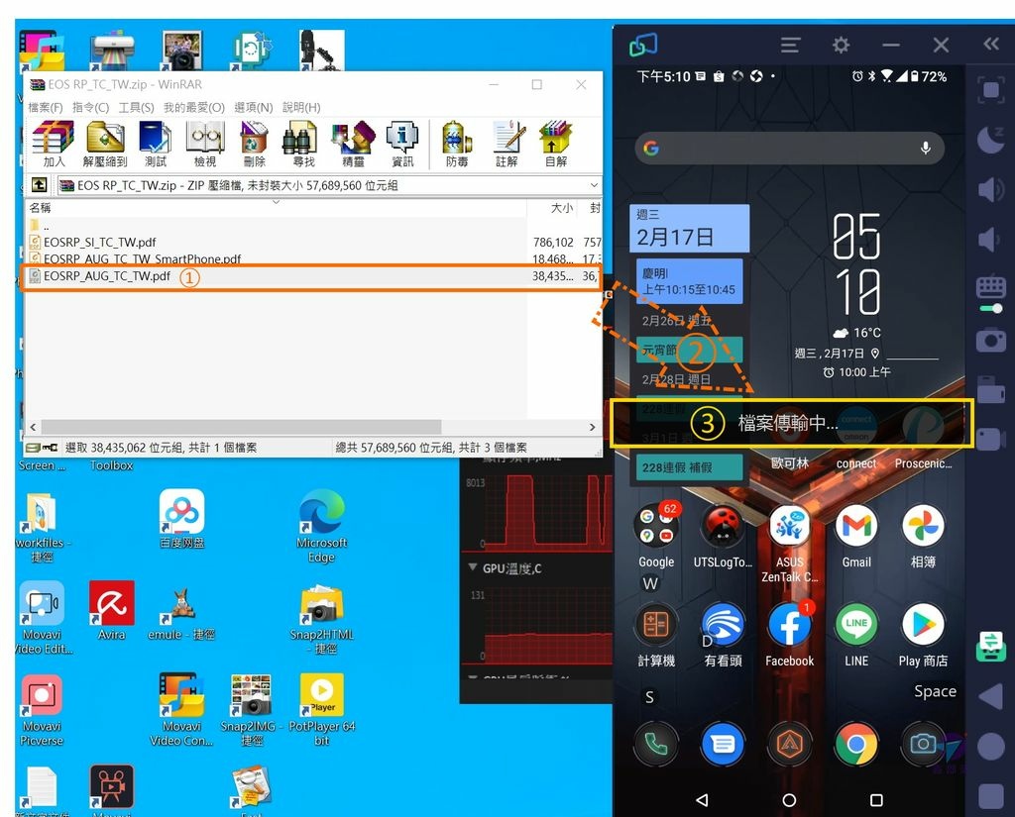
Task: Click the 刪除 (Delete) toolbar icon
Action: coord(255,144)
